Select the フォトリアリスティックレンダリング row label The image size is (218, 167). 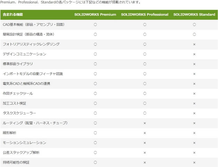coord(31,44)
